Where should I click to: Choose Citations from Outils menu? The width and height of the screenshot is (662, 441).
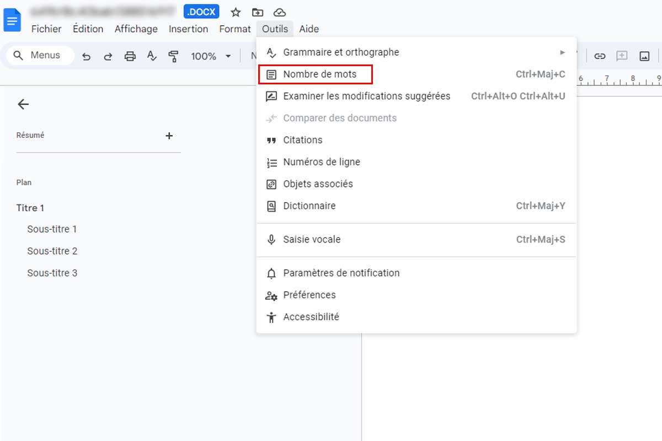coord(417,140)
